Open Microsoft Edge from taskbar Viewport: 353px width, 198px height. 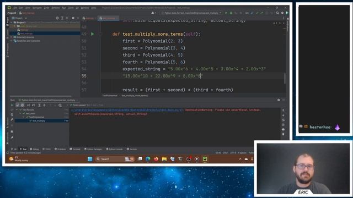click(148, 159)
